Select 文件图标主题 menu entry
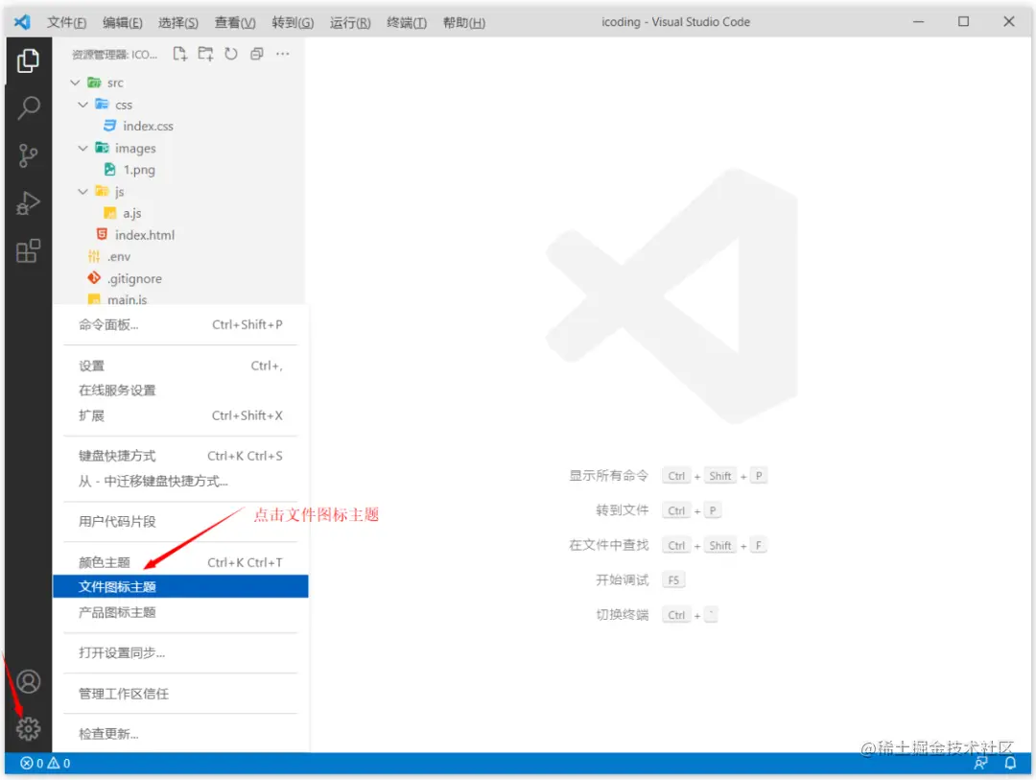The image size is (1036, 780). coord(180,586)
